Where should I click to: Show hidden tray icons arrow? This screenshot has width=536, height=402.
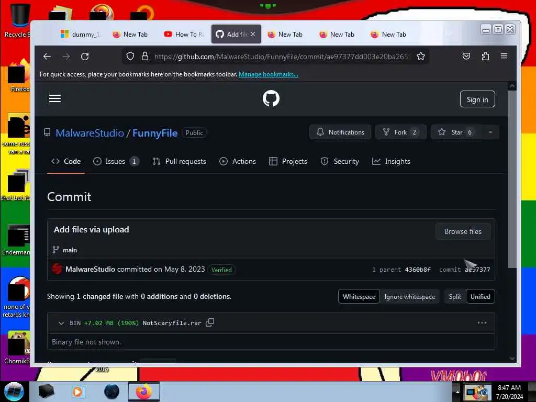(x=457, y=392)
